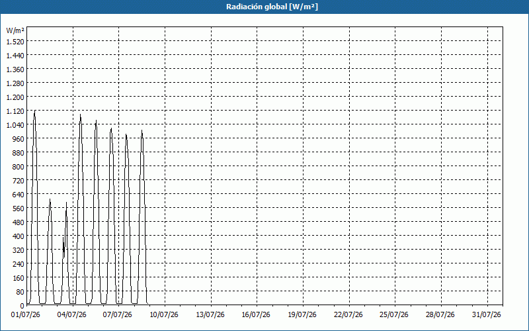Viewport: 529px width, 331px height.
Task: Click the 31/07/26 date label
Action: click(487, 315)
